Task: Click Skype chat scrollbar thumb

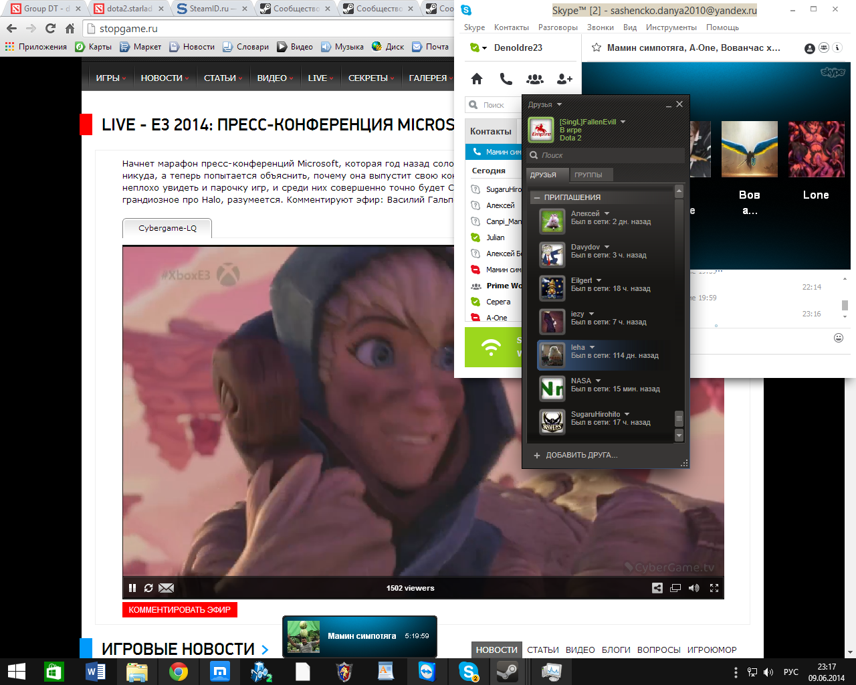Action: [x=845, y=304]
